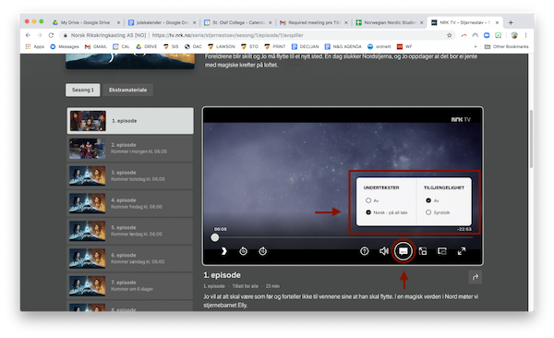Enter fullscreen with the expand arrows icon
The image size is (554, 338).
coord(462,251)
